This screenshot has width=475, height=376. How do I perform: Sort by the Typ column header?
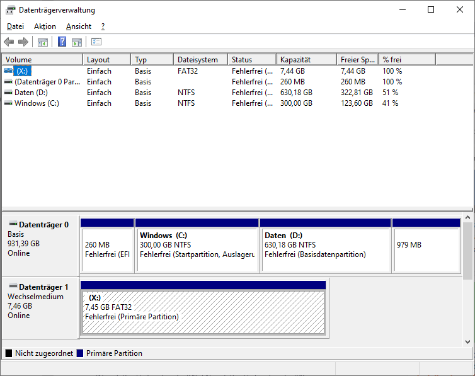152,60
